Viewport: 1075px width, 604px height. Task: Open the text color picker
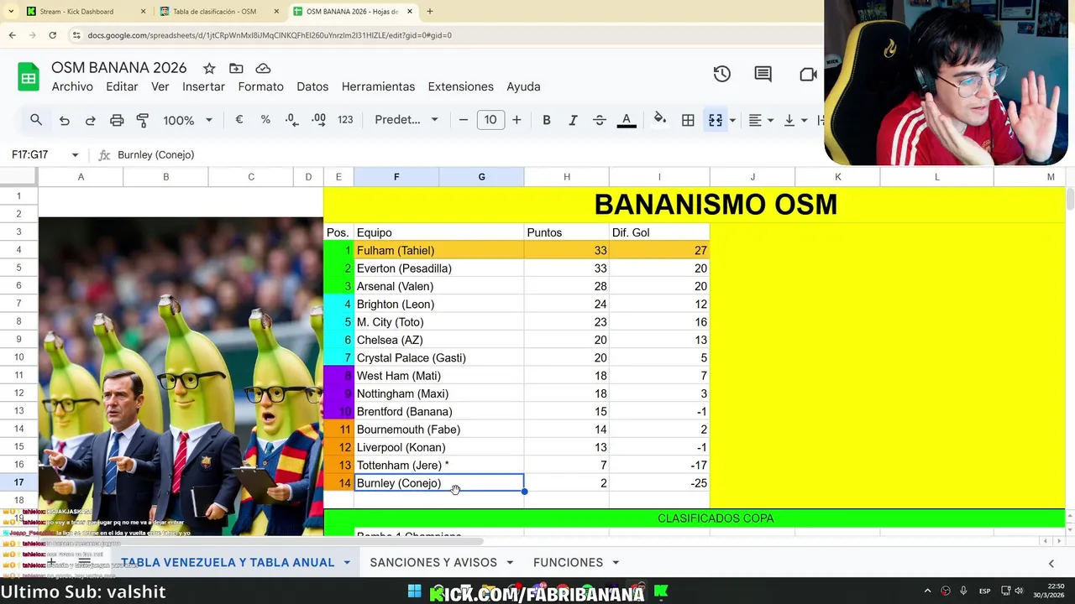click(x=627, y=120)
